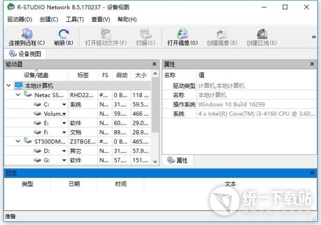Click the Scan (扫描) toolbar icon

[x=146, y=34]
